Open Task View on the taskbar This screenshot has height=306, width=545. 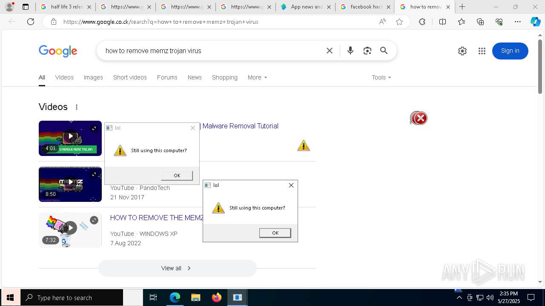pyautogui.click(x=153, y=297)
